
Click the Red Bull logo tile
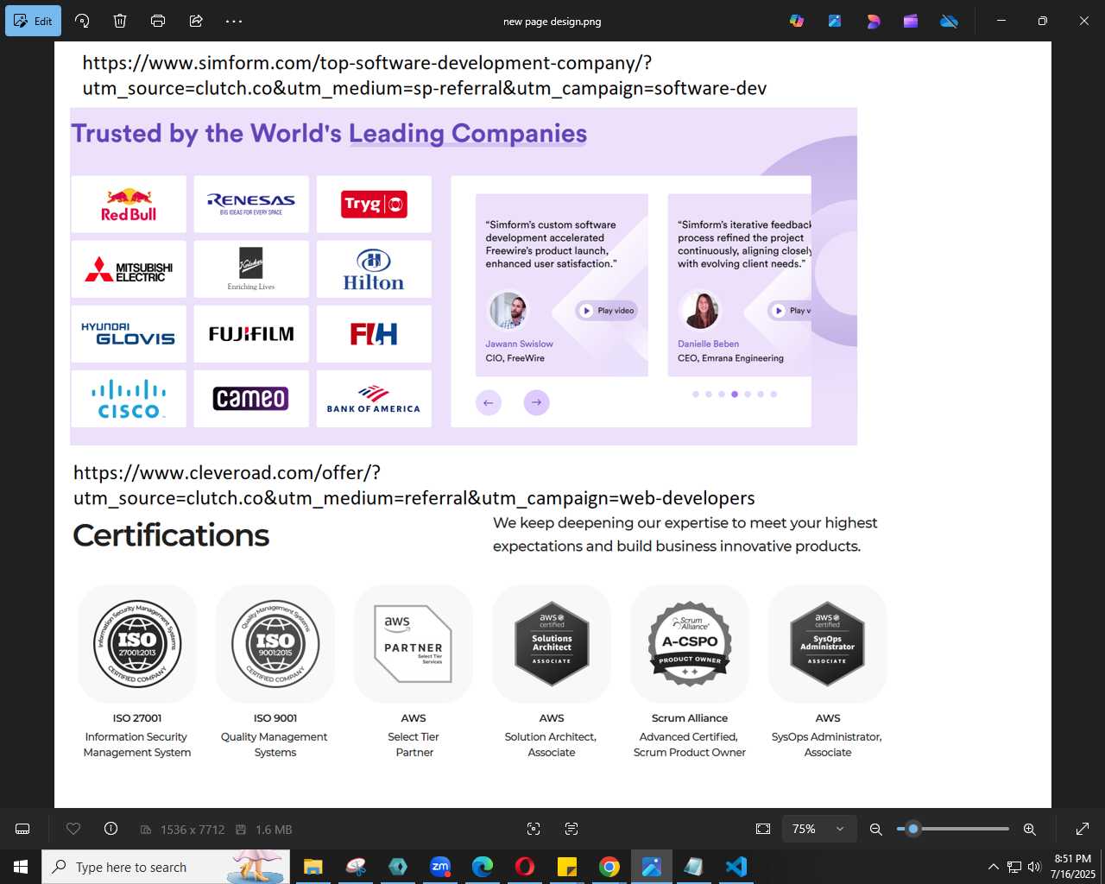point(129,205)
